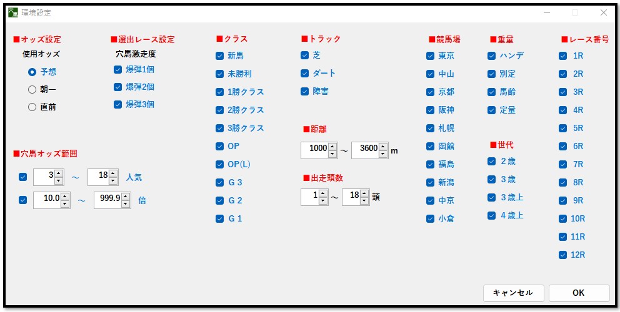This screenshot has width=620, height=312.
Task: Decrease the maximum runners count of 18
Action: (364, 201)
